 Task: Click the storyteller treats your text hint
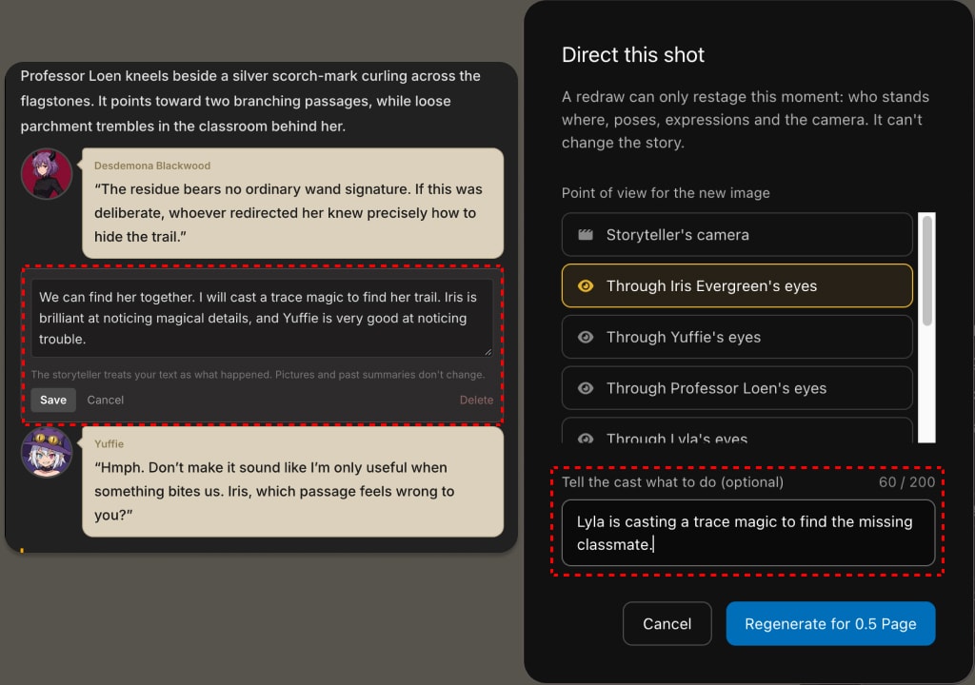click(258, 374)
